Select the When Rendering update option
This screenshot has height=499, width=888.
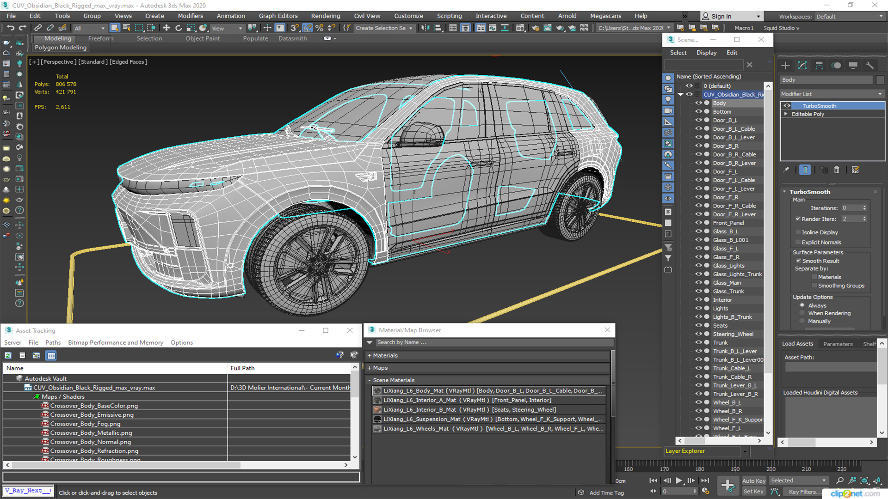point(802,313)
